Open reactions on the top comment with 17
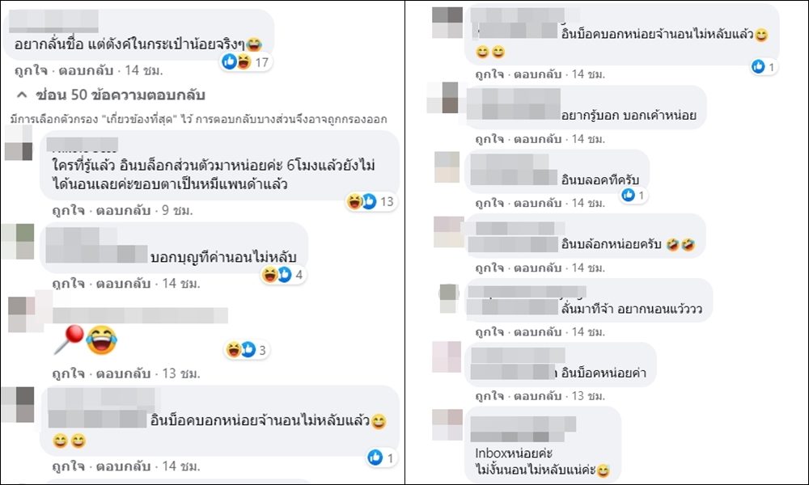Viewport: 809px width, 485px height. pyautogui.click(x=246, y=62)
